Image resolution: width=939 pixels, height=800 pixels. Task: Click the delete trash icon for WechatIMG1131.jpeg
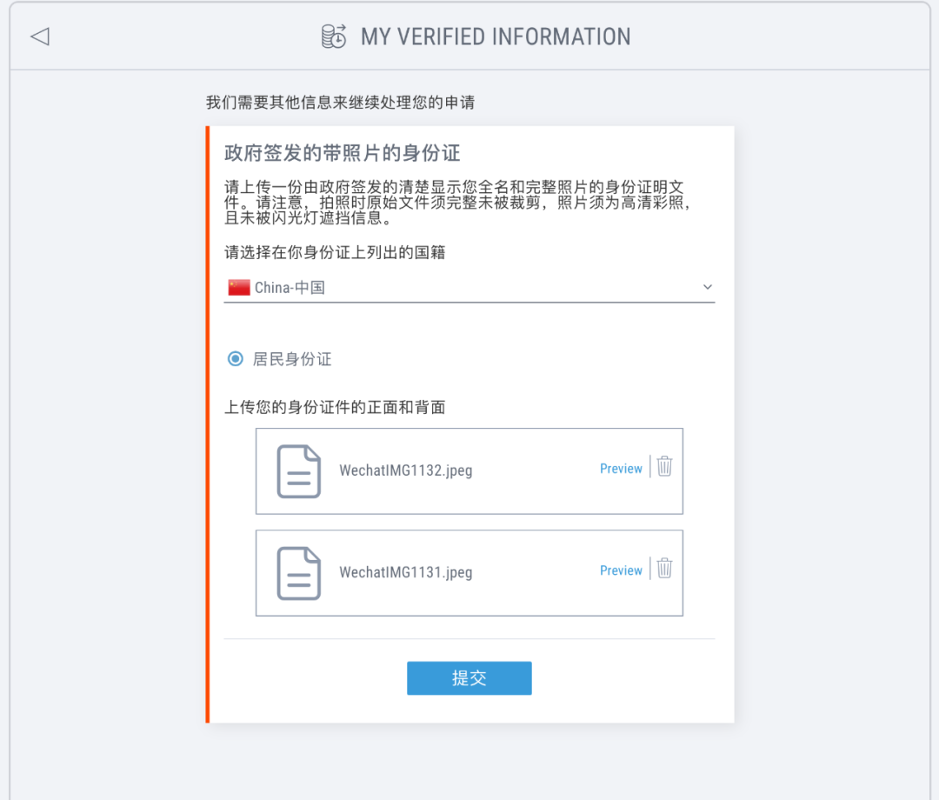(664, 570)
